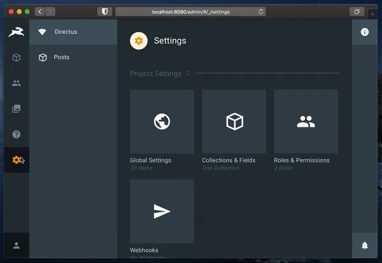Click the Directus rabbit logo
The width and height of the screenshot is (382, 263).
16,32
